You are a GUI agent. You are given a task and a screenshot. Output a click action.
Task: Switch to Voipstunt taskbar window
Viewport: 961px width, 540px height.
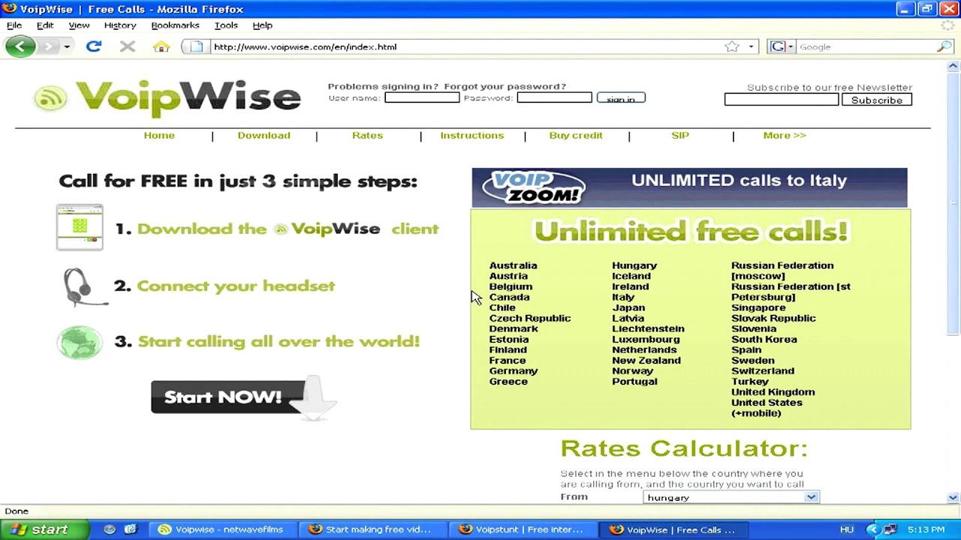coord(522,529)
